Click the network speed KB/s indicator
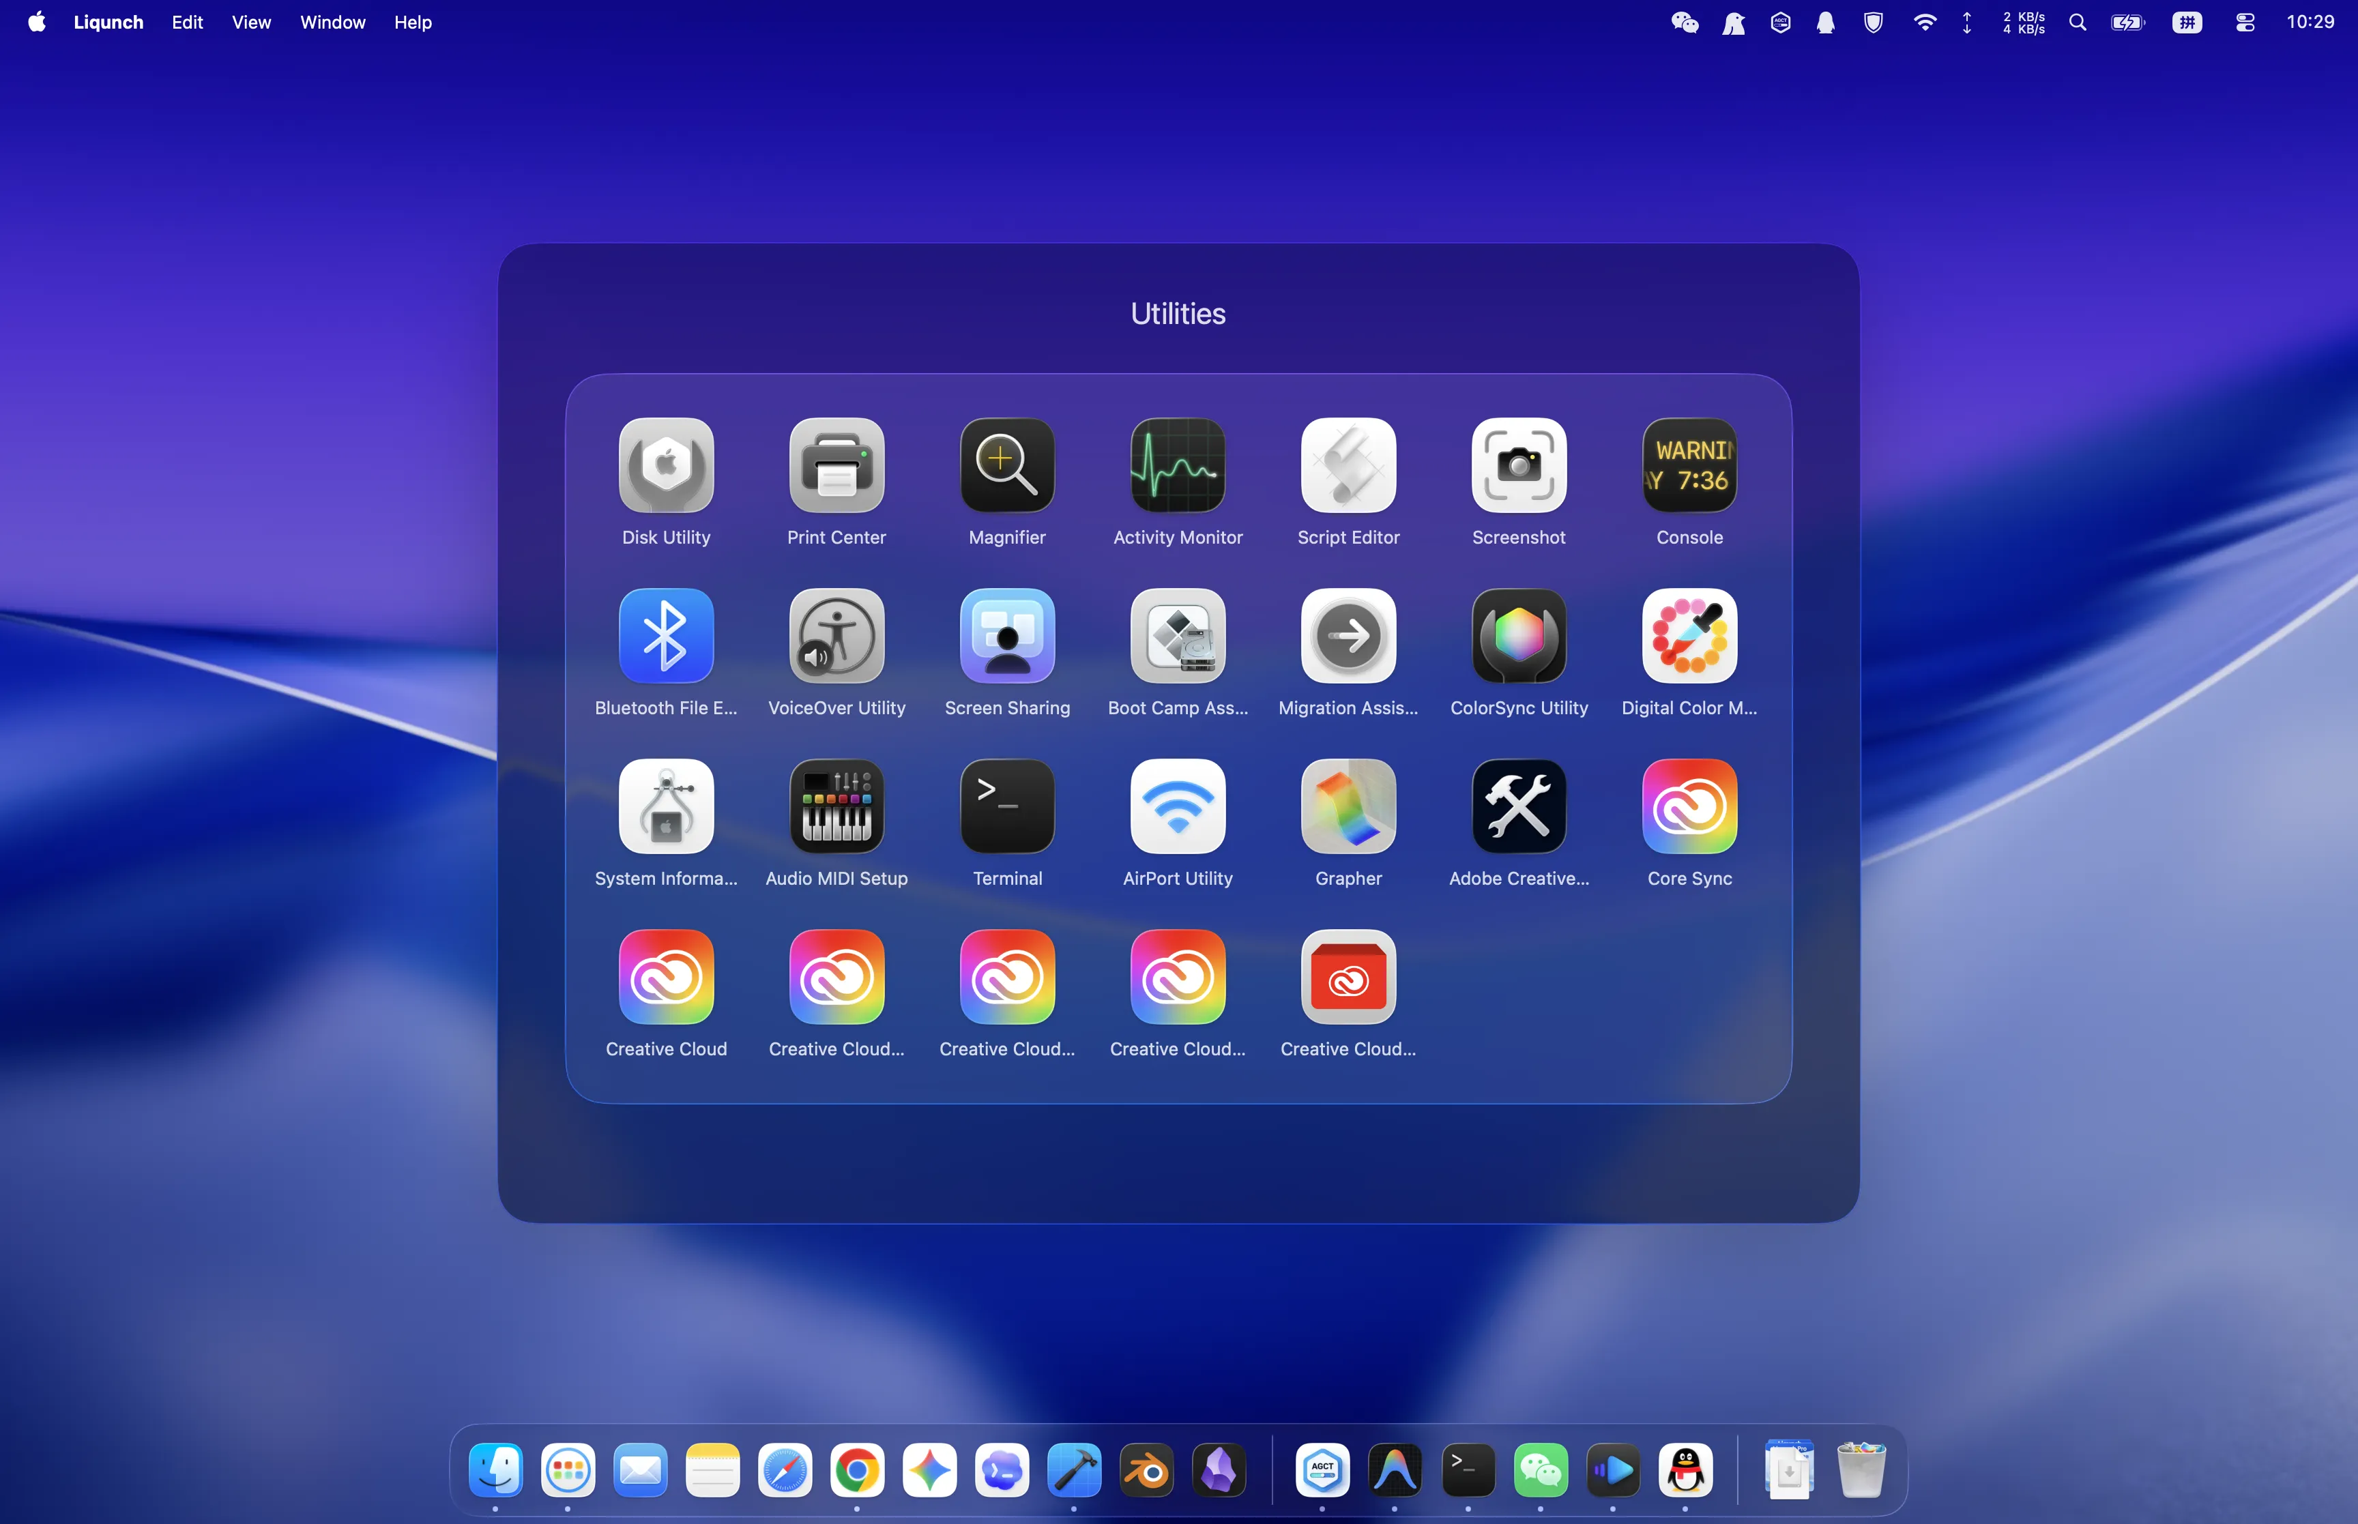 (x=2022, y=22)
